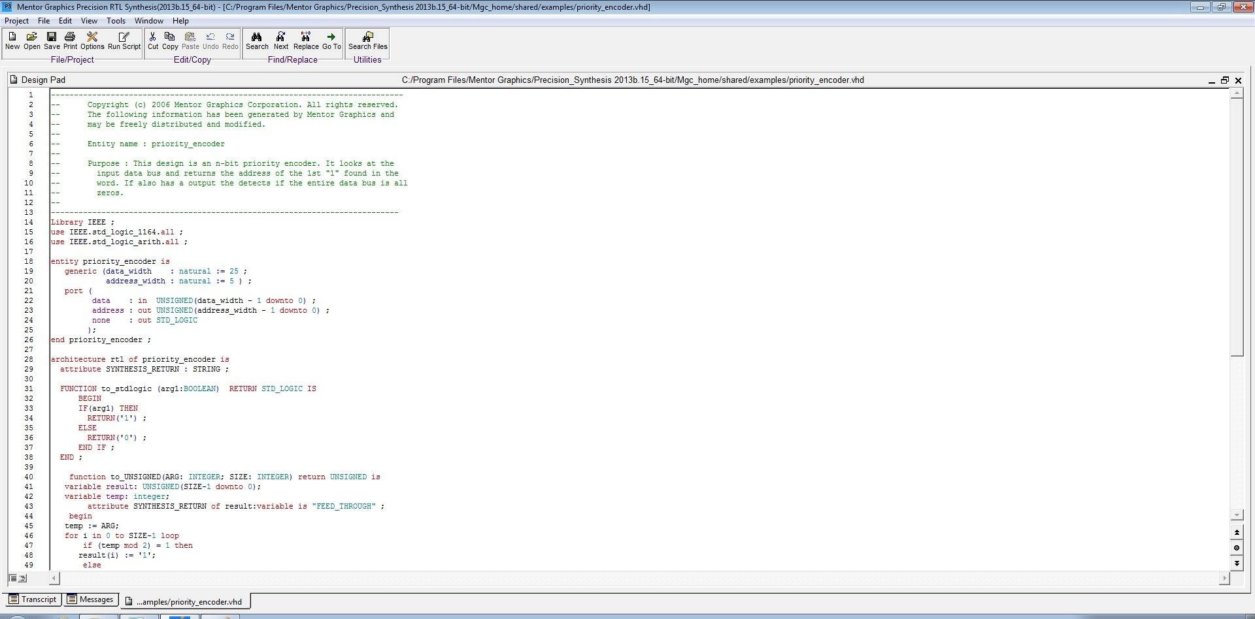1255x619 pixels.
Task: Open the Options tool
Action: pyautogui.click(x=92, y=41)
